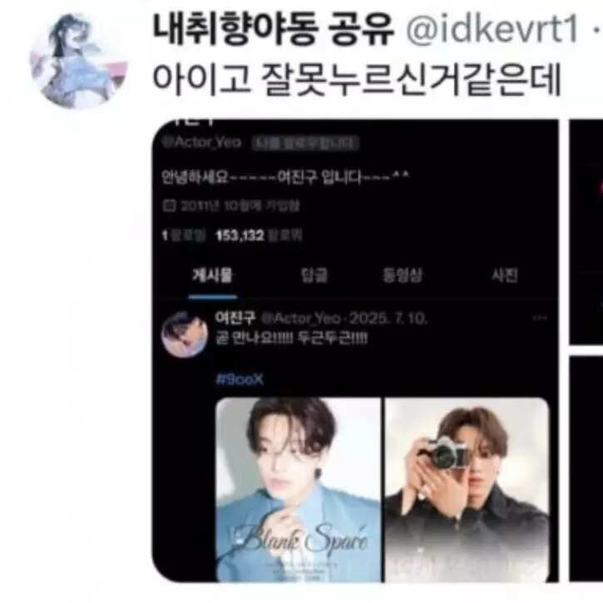Image resolution: width=603 pixels, height=603 pixels.
Task: Click the 나를 팔로우합니다 badge
Action: tap(305, 143)
